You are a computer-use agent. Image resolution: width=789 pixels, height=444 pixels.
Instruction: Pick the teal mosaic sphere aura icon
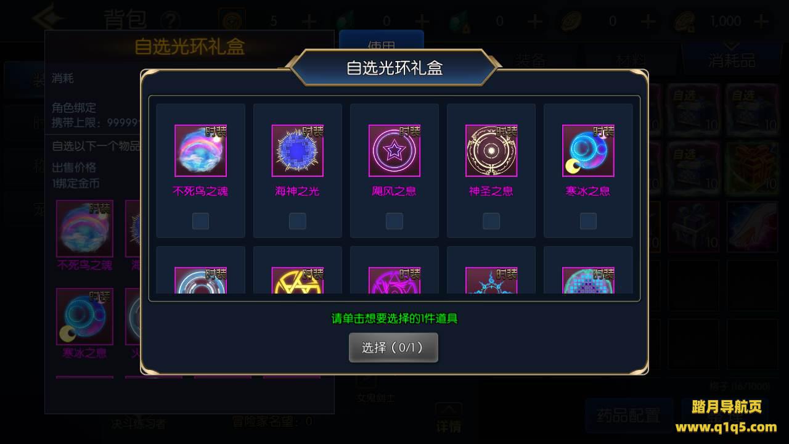(x=588, y=281)
